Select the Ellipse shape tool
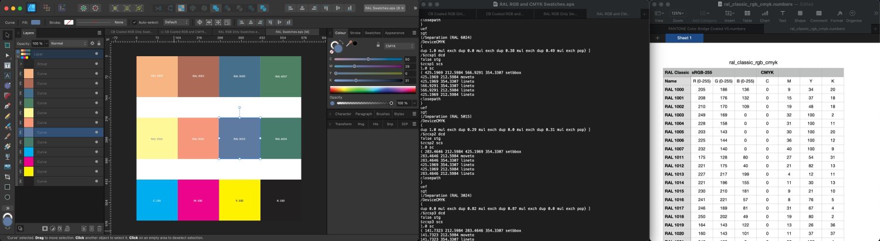 (x=7, y=197)
